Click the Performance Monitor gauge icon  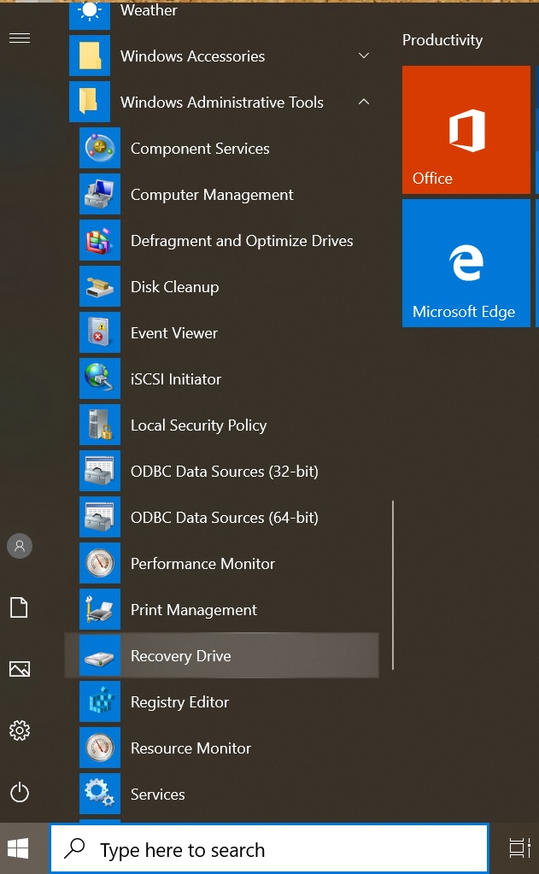click(x=100, y=564)
